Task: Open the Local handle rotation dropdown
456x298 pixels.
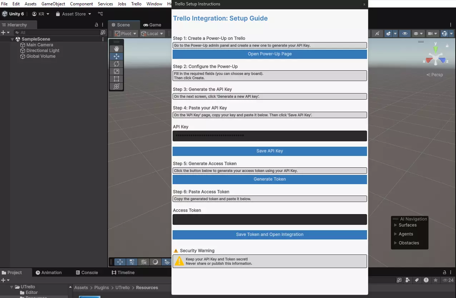Action: [x=152, y=34]
